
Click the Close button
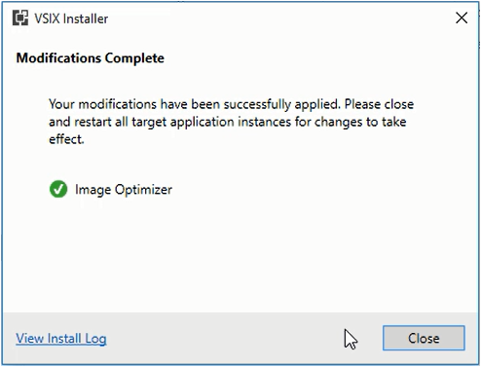pos(424,338)
